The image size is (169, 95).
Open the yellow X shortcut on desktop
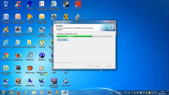(x=66, y=17)
